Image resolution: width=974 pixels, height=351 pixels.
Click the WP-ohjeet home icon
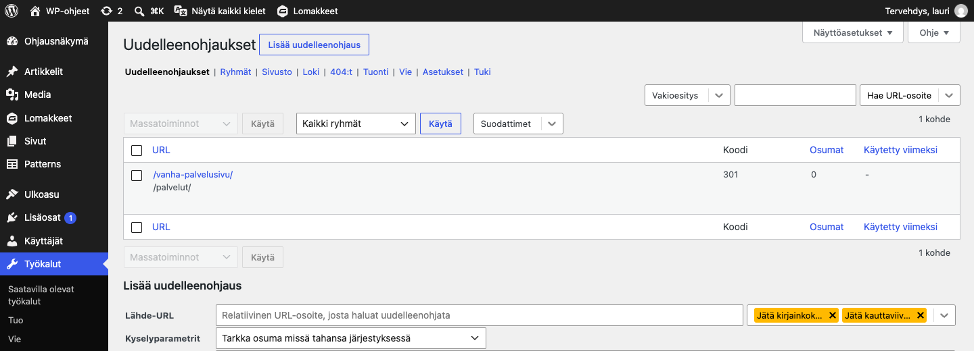(x=35, y=11)
